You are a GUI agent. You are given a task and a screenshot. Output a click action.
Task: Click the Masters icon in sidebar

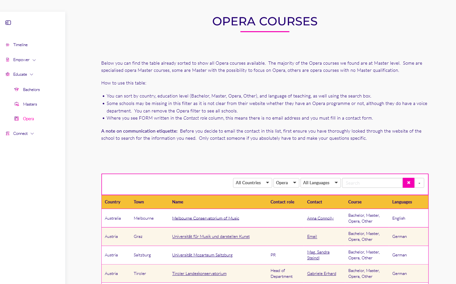17,104
